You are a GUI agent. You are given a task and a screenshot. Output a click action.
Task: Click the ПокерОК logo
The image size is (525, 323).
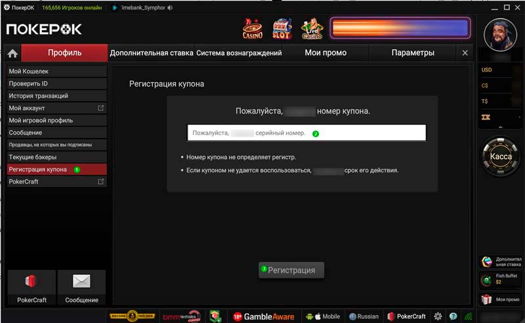(44, 29)
